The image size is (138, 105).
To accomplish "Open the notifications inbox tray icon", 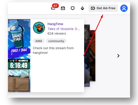I will coord(53,8).
